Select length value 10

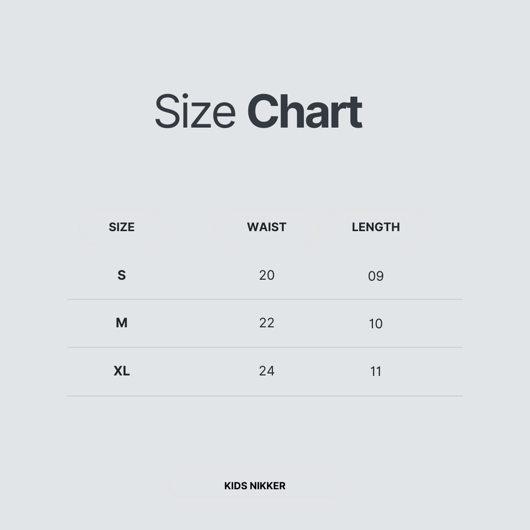[376, 324]
